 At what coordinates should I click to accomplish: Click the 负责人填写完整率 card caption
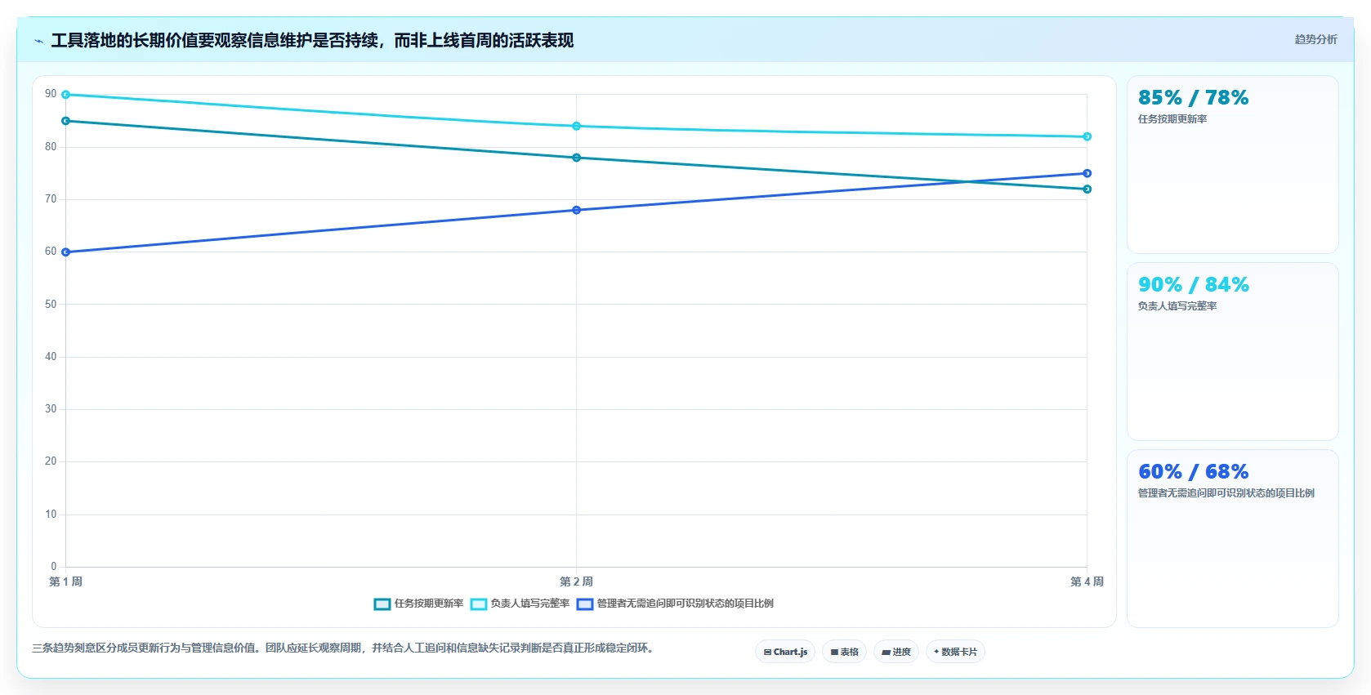[x=1177, y=306]
